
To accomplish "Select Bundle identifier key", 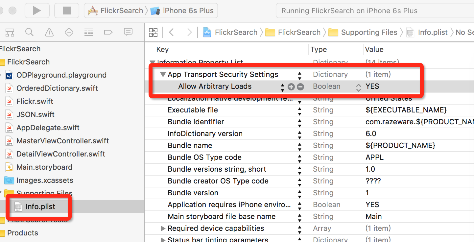I will pyautogui.click(x=196, y=122).
